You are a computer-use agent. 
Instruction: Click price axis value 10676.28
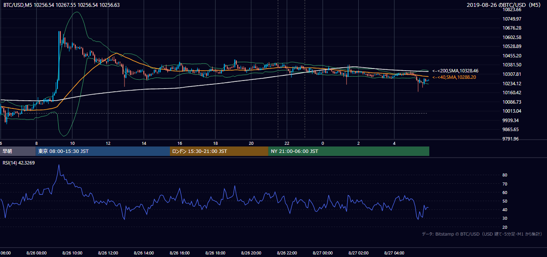pos(512,28)
